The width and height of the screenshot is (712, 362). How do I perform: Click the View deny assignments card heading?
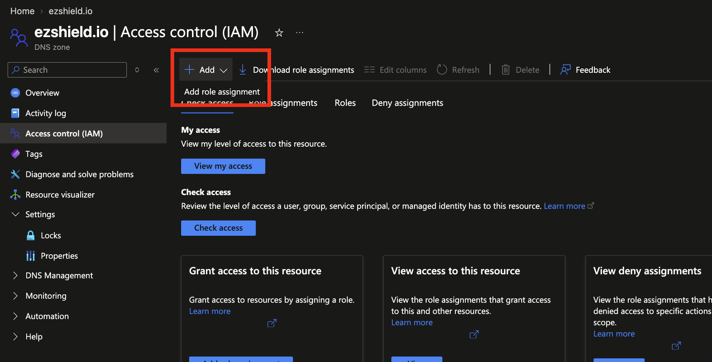pyautogui.click(x=647, y=271)
